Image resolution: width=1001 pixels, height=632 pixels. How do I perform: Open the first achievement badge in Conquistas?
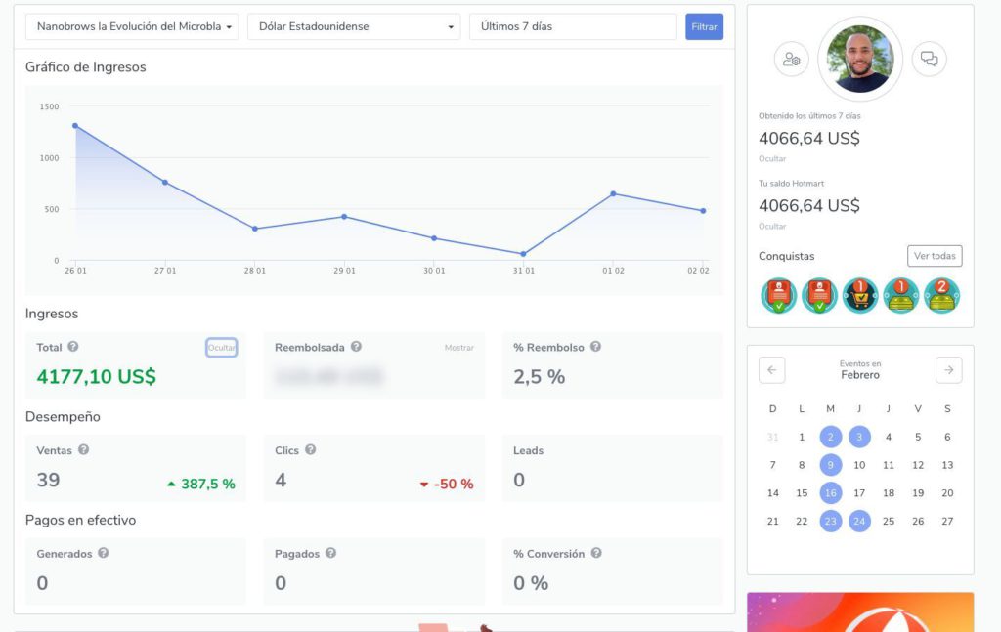(779, 296)
